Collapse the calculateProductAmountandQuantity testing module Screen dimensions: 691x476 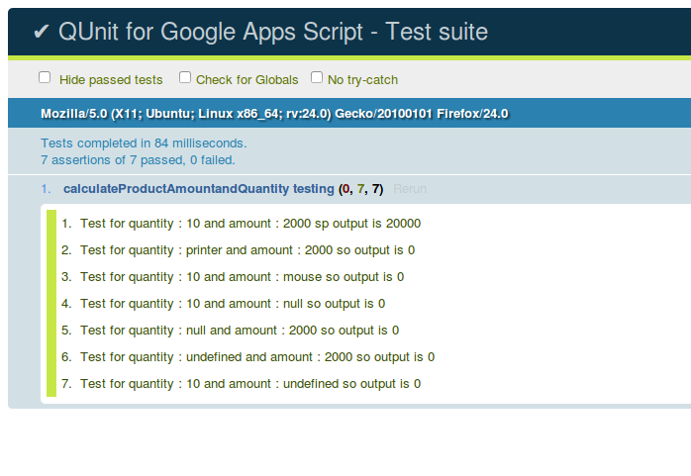(x=199, y=189)
